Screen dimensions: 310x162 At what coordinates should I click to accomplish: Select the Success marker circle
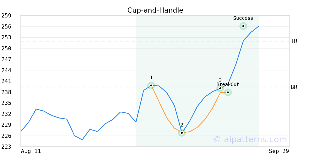243,26
